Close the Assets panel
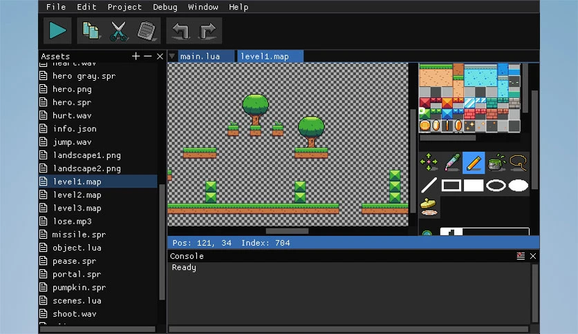Image resolution: width=578 pixels, height=334 pixels. pos(160,57)
